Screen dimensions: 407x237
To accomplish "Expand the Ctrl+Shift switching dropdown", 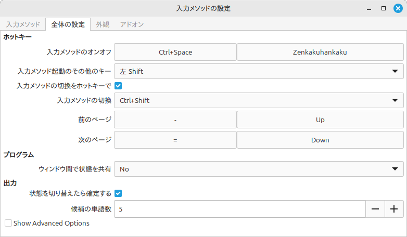I will (259, 100).
